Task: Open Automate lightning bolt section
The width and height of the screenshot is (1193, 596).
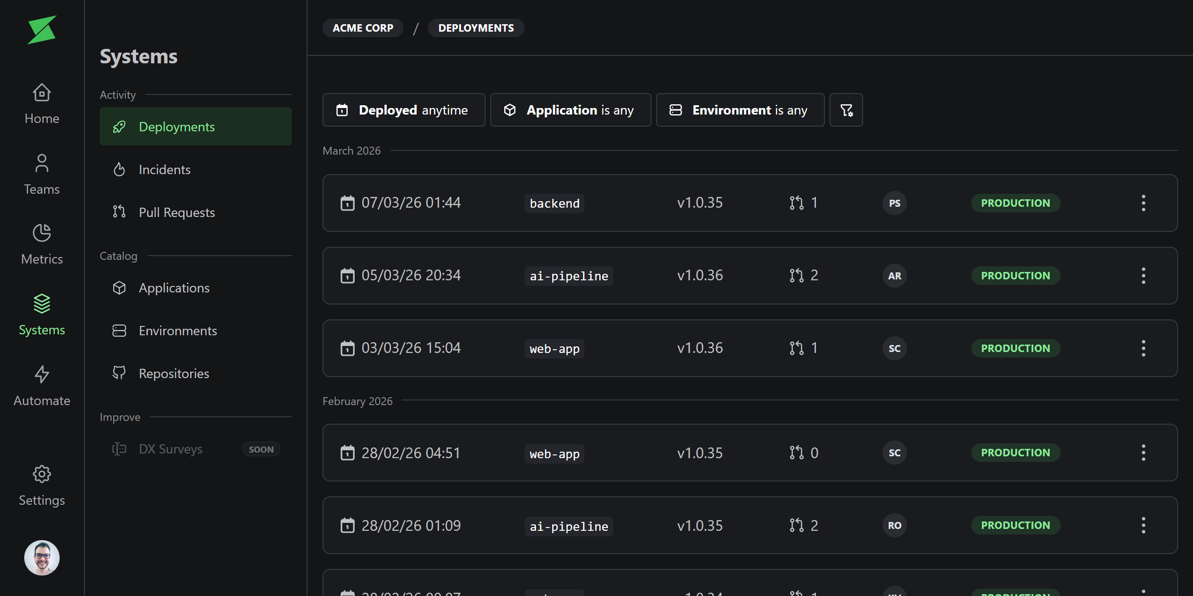Action: click(41, 386)
